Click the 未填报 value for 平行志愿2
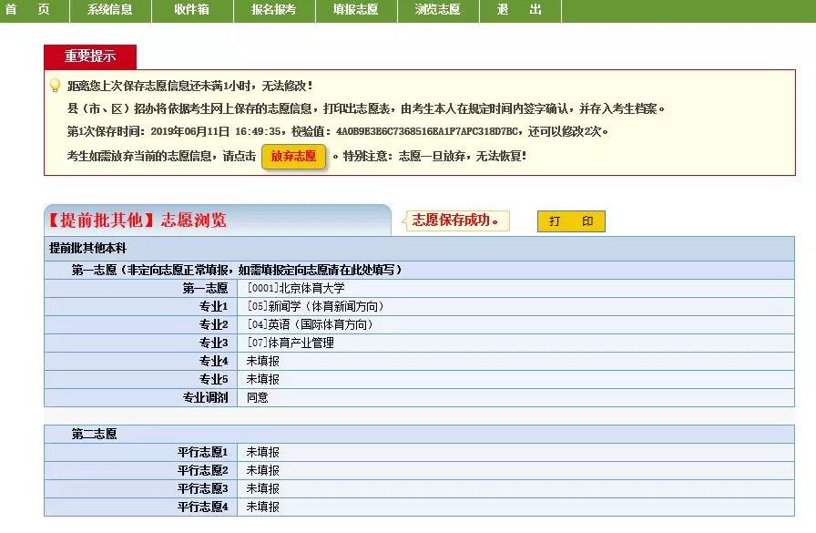816x533 pixels. tap(263, 470)
